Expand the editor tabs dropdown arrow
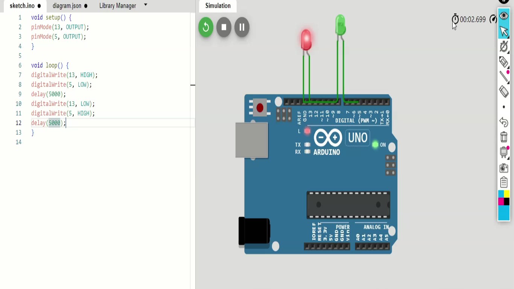514x289 pixels. pos(146,5)
